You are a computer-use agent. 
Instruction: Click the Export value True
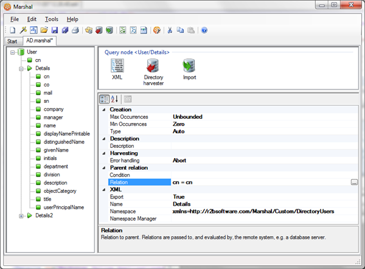pyautogui.click(x=265, y=197)
